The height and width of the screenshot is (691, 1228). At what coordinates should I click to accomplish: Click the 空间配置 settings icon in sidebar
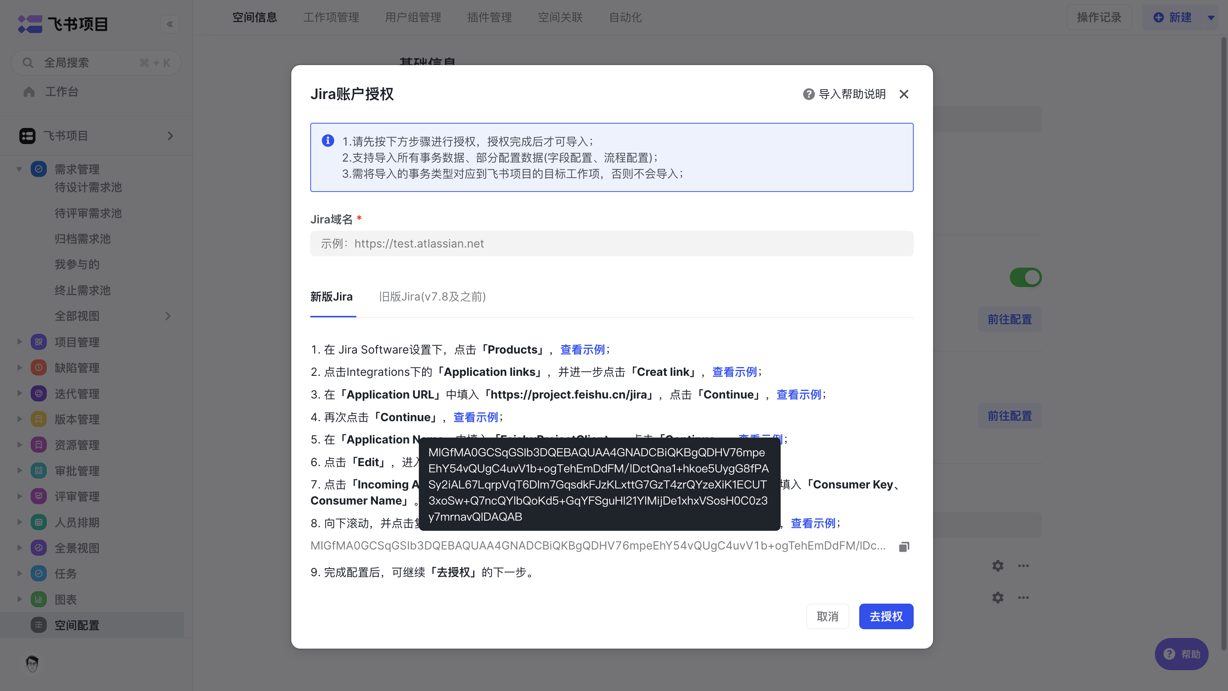(39, 625)
